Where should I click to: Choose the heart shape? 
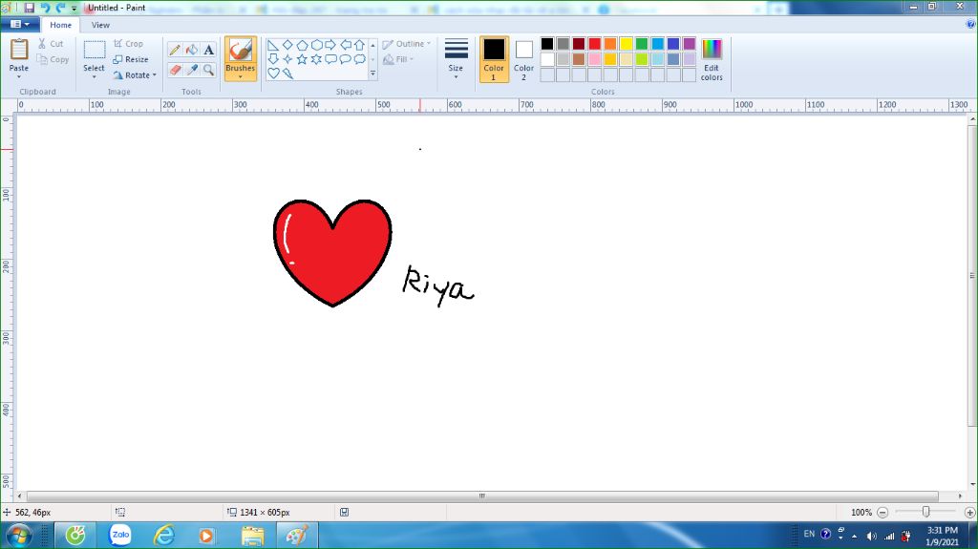(273, 73)
